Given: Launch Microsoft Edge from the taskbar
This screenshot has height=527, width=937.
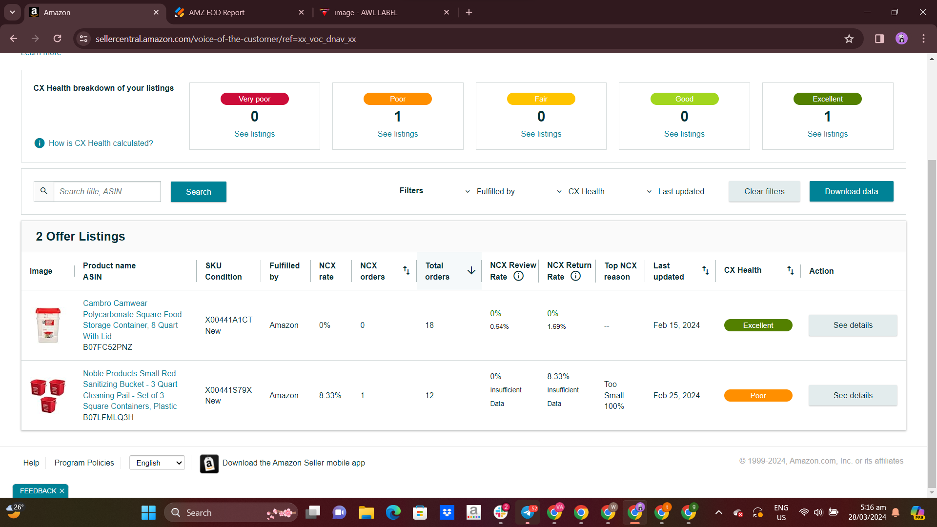Looking at the screenshot, I should point(393,512).
